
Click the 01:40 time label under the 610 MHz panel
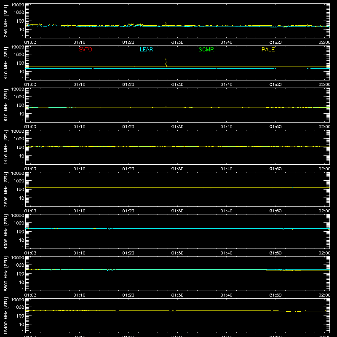226,127
